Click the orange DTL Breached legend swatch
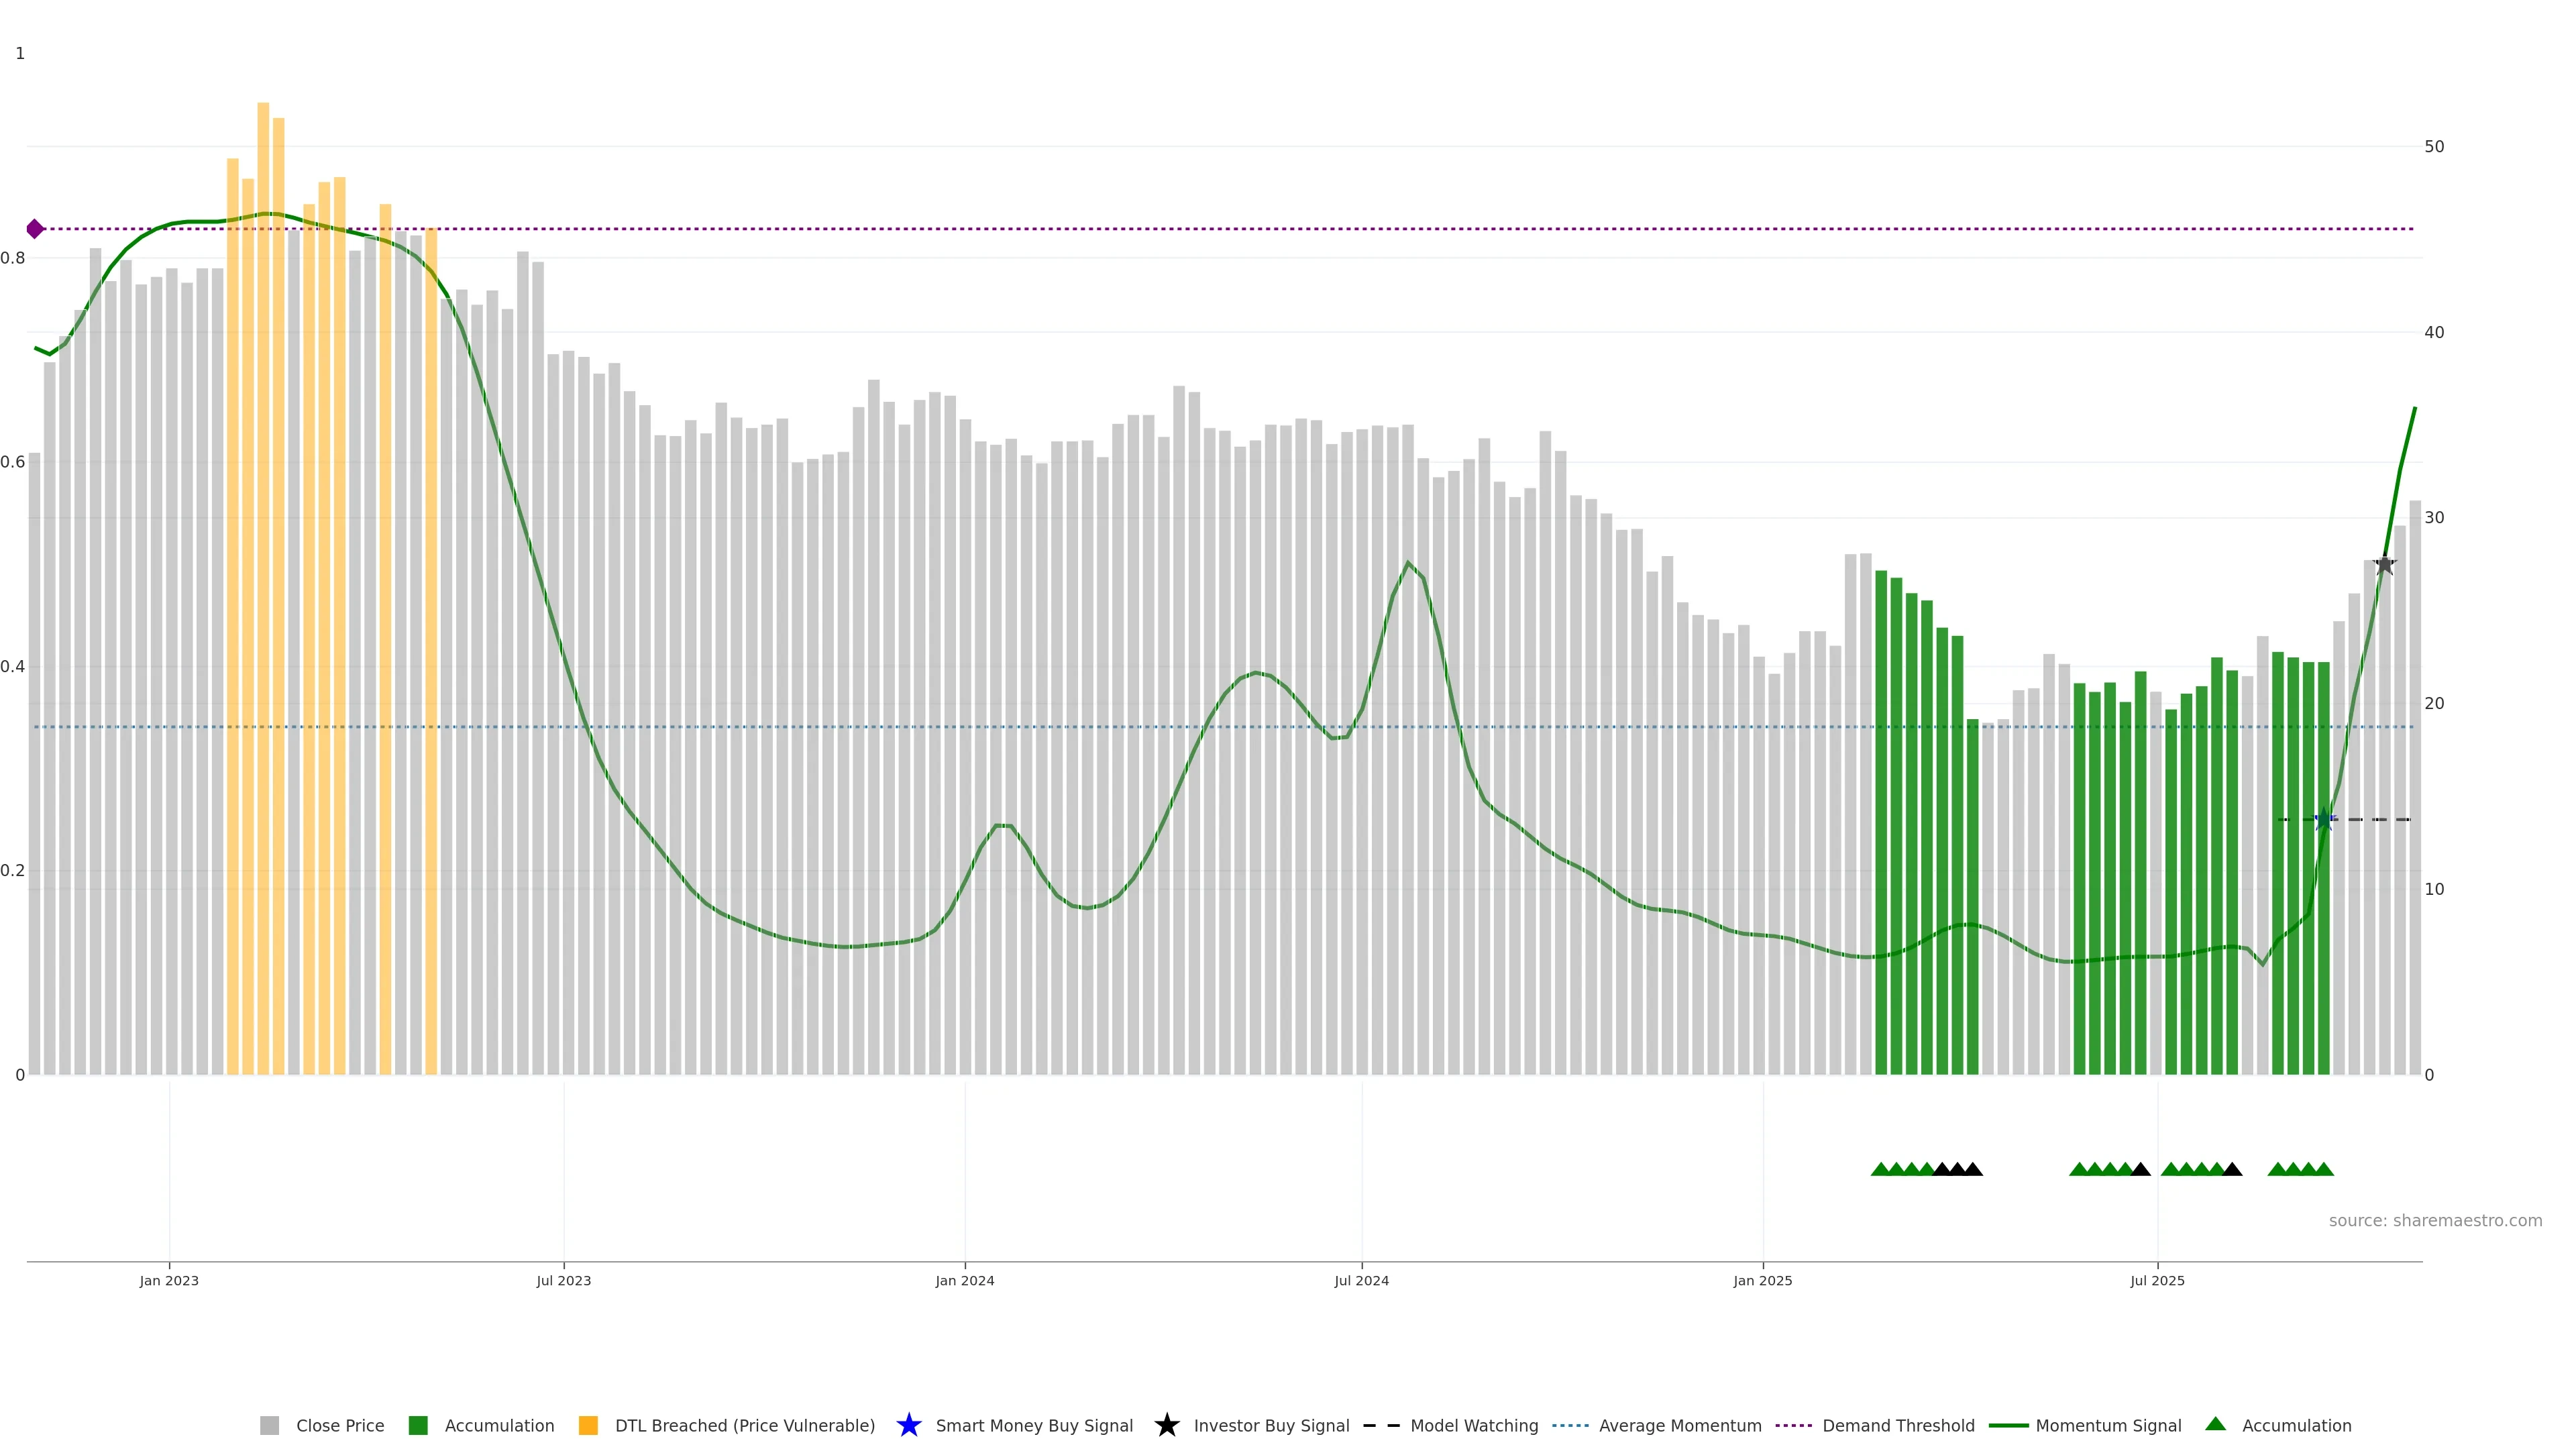 click(588, 1425)
